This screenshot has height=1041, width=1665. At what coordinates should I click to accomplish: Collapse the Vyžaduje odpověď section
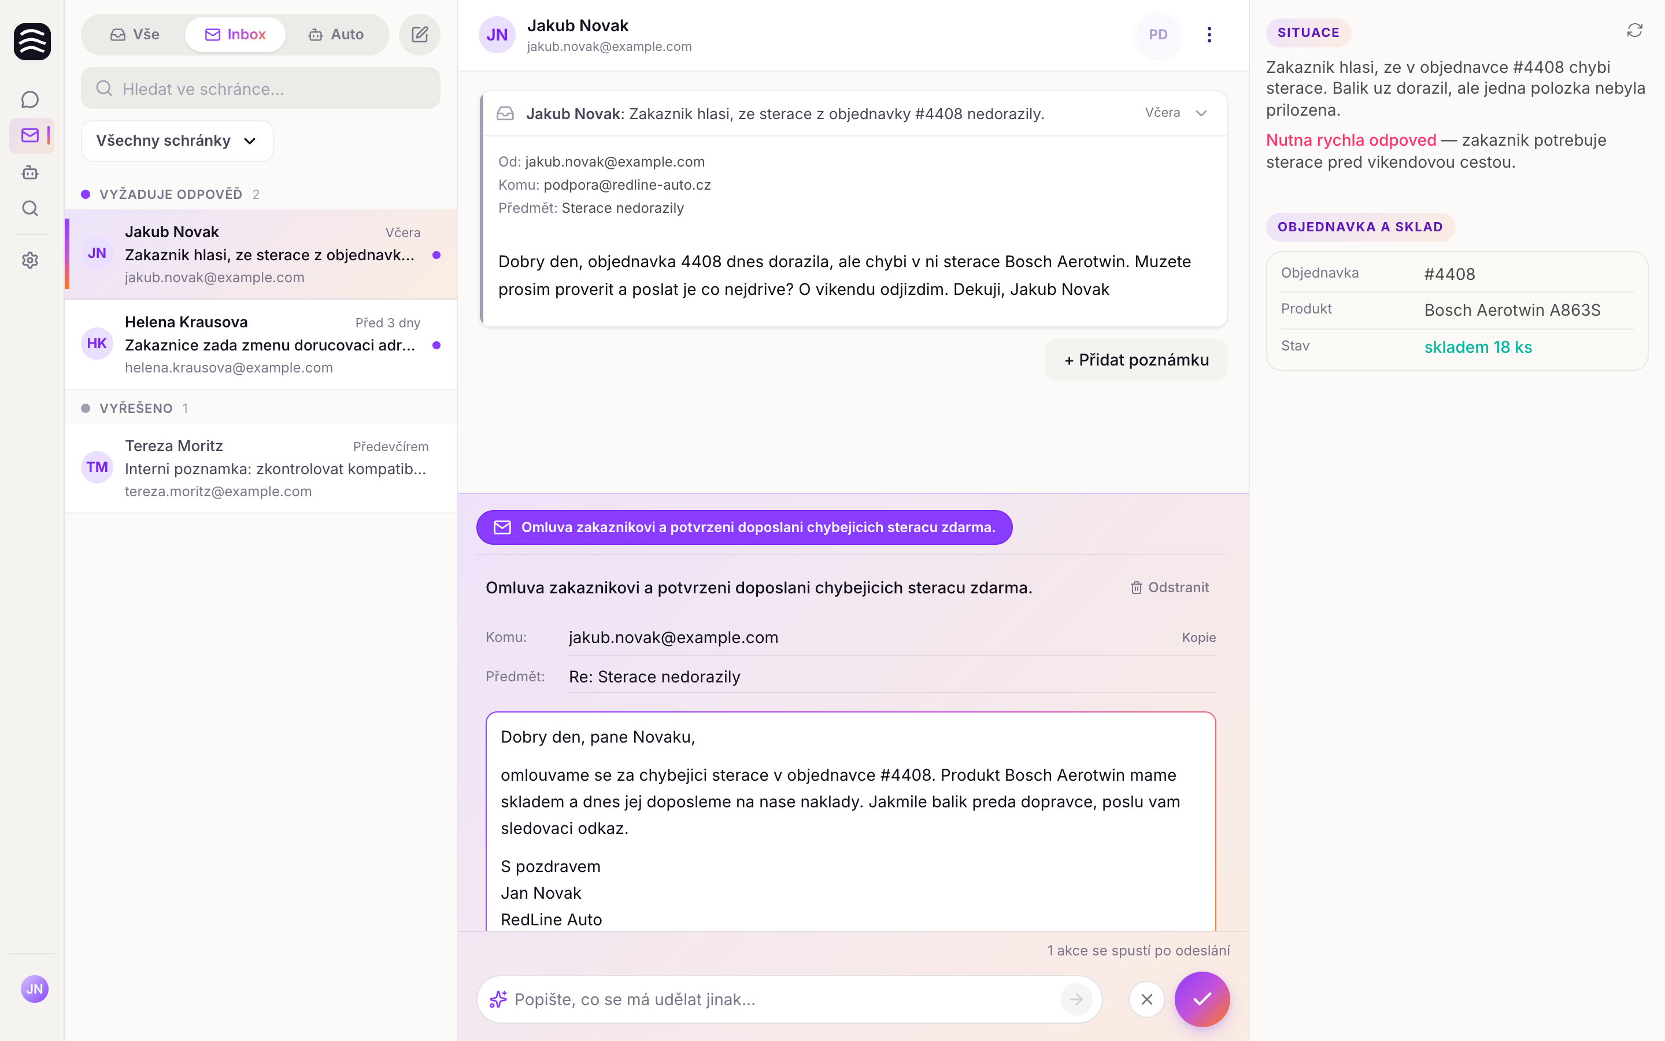click(171, 194)
